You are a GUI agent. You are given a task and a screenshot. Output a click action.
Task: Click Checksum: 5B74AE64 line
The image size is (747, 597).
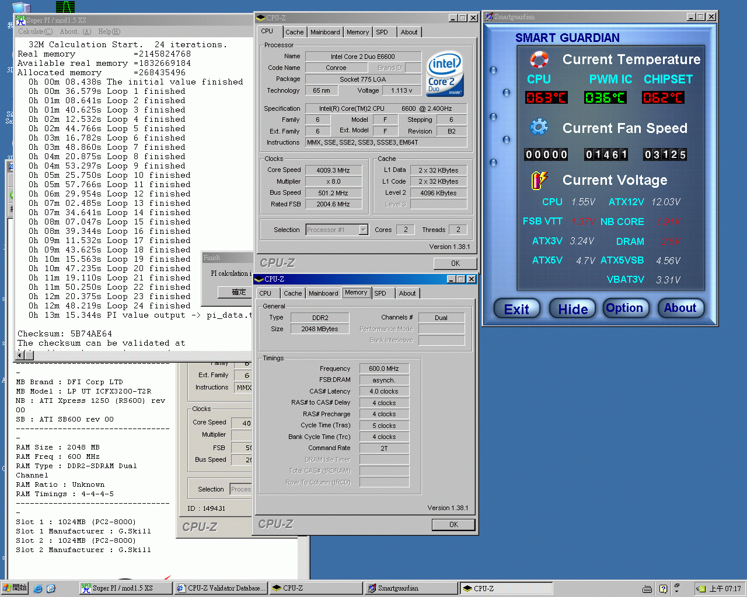point(65,334)
